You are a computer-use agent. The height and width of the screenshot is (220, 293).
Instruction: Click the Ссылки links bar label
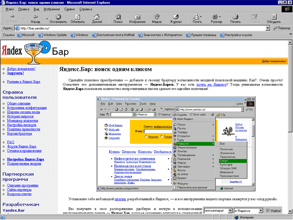click(9, 35)
